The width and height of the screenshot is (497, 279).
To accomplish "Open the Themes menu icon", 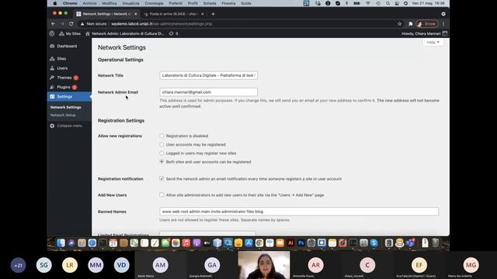I will click(52, 77).
